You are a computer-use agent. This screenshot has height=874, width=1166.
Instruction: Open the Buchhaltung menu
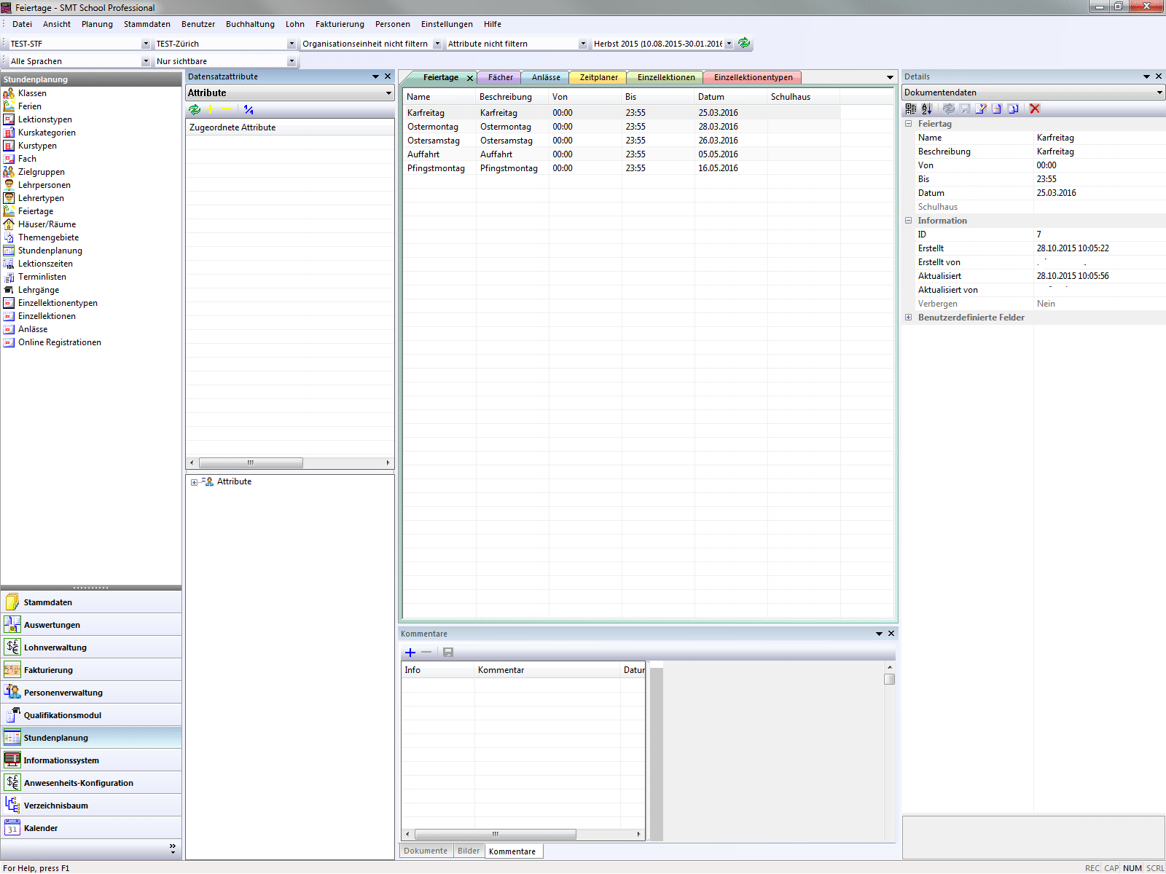pos(250,24)
